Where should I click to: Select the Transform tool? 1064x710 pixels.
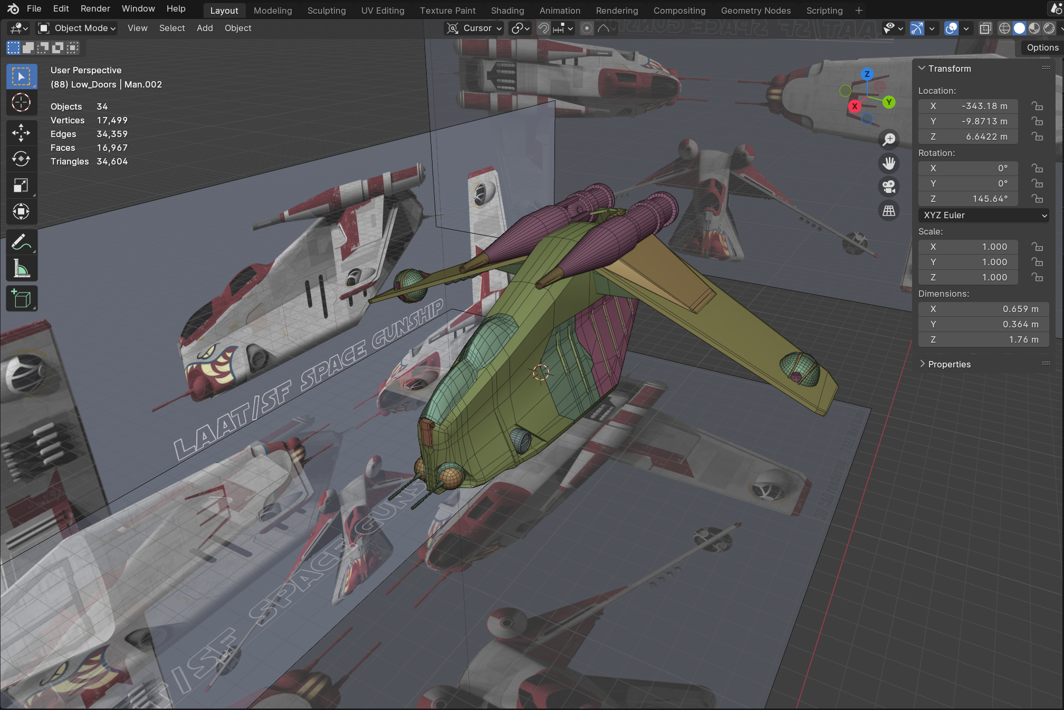click(x=21, y=212)
